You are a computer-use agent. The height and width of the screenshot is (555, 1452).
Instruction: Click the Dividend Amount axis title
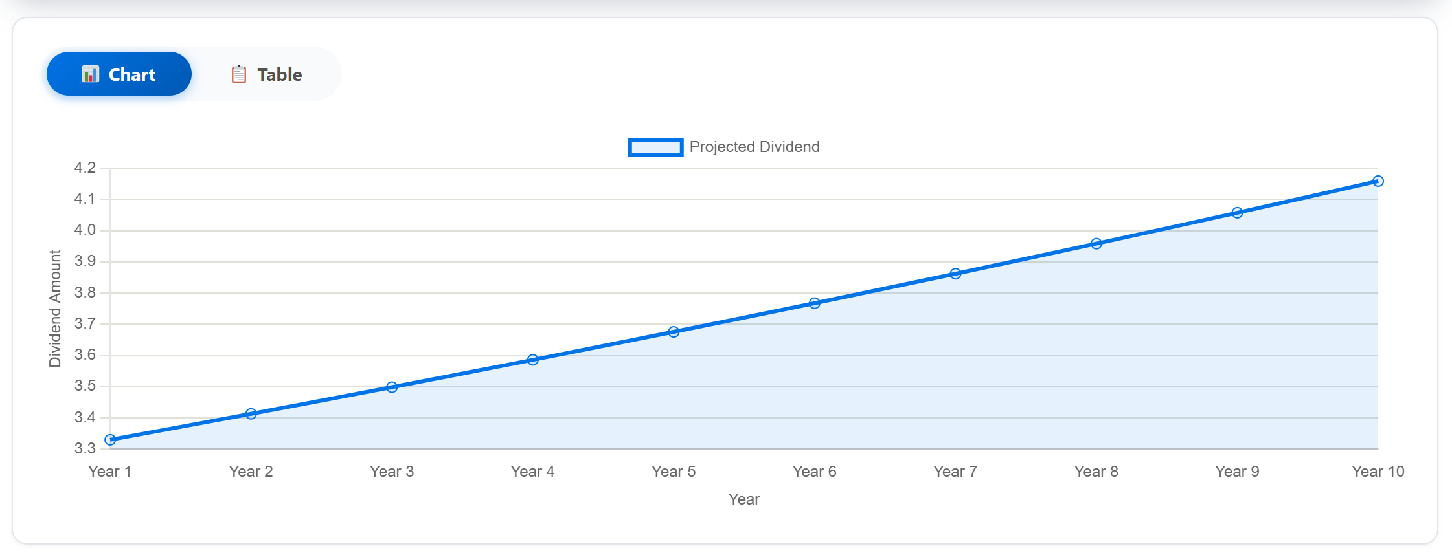point(55,309)
